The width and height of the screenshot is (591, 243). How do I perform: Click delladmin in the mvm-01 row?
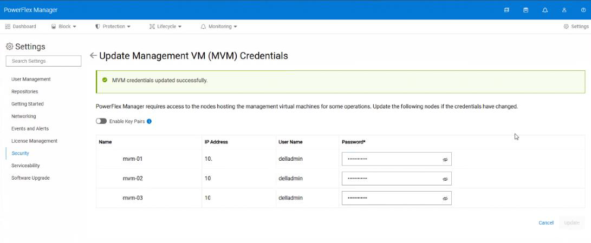tap(290, 159)
